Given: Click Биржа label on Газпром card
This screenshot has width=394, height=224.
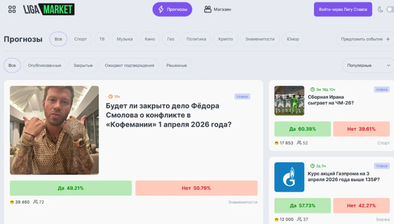Looking at the screenshot, I should pos(383,219).
